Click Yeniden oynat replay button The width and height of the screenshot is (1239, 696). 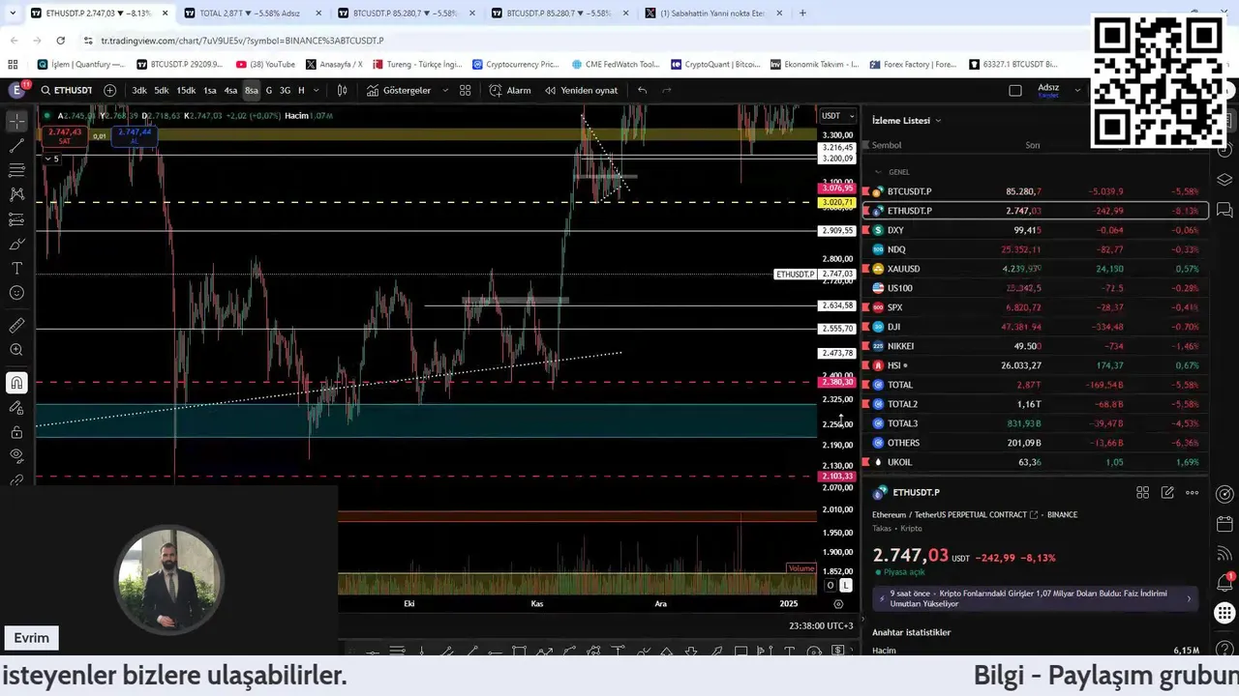581,90
